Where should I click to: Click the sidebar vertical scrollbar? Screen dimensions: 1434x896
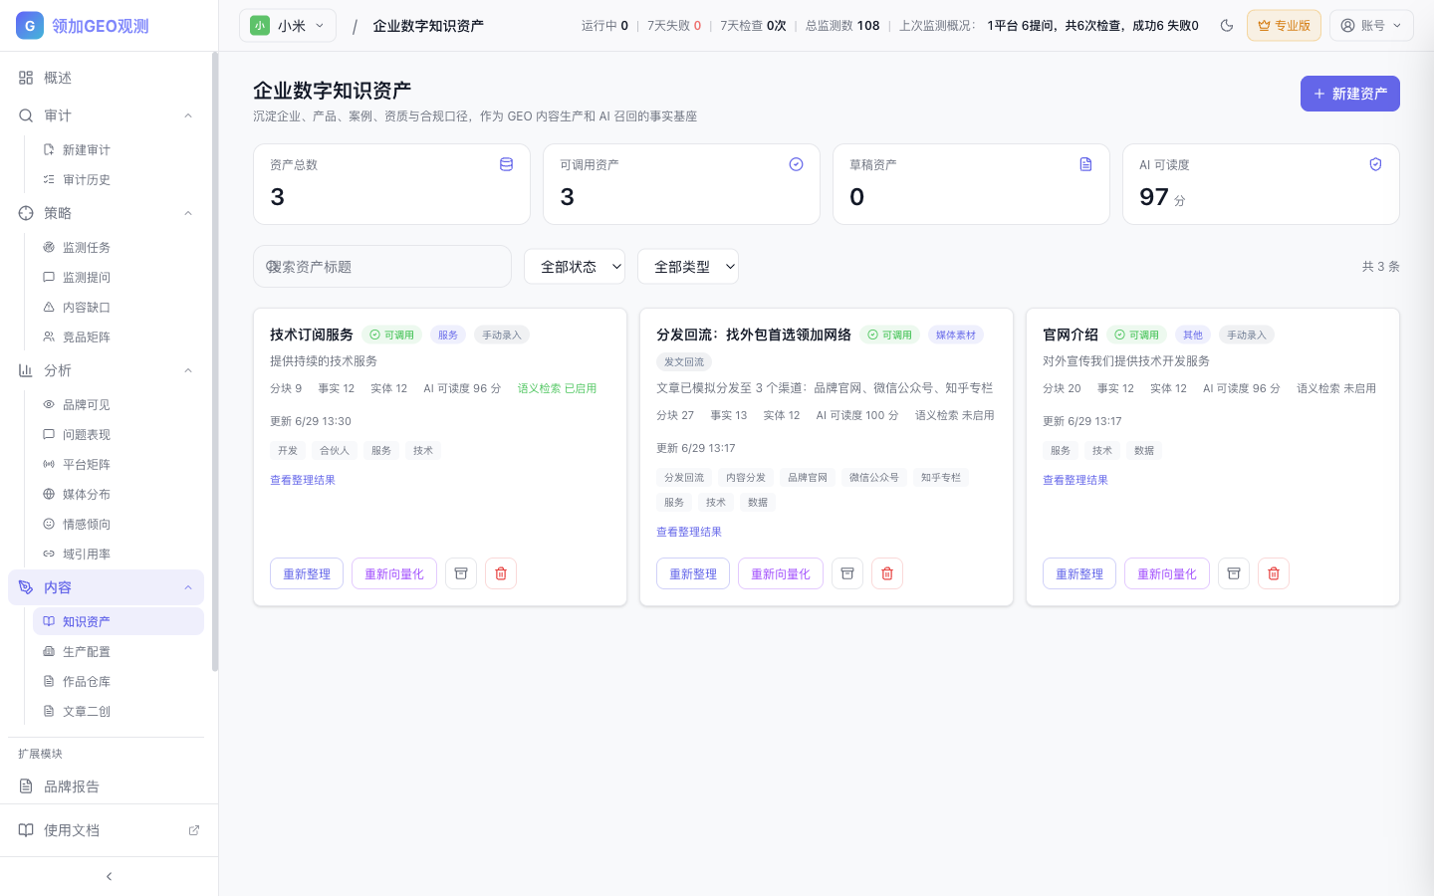pyautogui.click(x=214, y=363)
